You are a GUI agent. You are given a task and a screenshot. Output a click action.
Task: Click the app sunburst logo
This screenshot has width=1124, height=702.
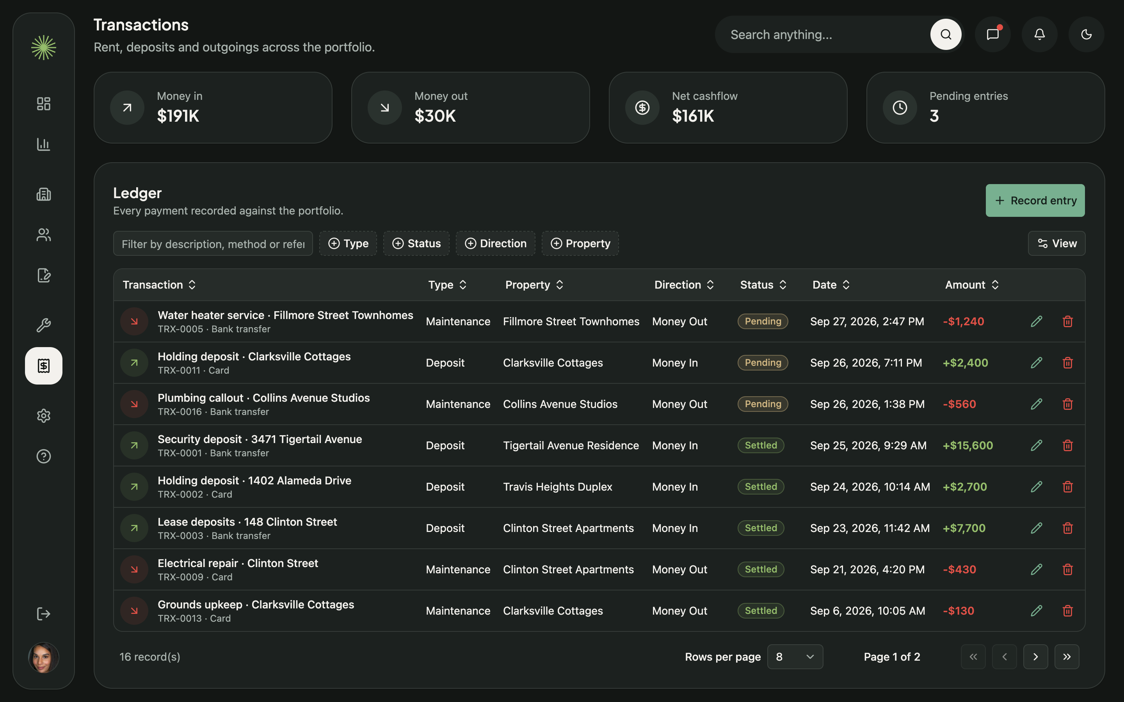click(44, 47)
